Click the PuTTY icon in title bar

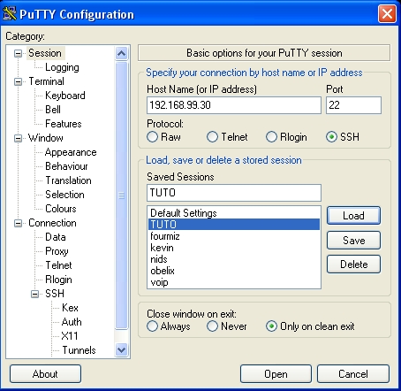[10, 13]
